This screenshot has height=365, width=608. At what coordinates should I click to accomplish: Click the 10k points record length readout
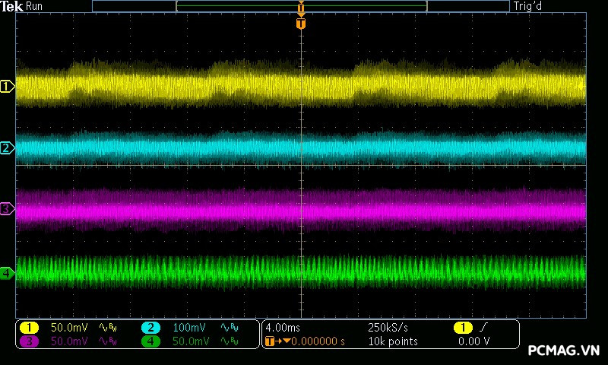[392, 341]
